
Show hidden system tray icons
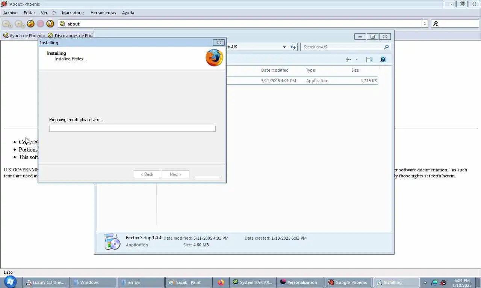click(425, 282)
